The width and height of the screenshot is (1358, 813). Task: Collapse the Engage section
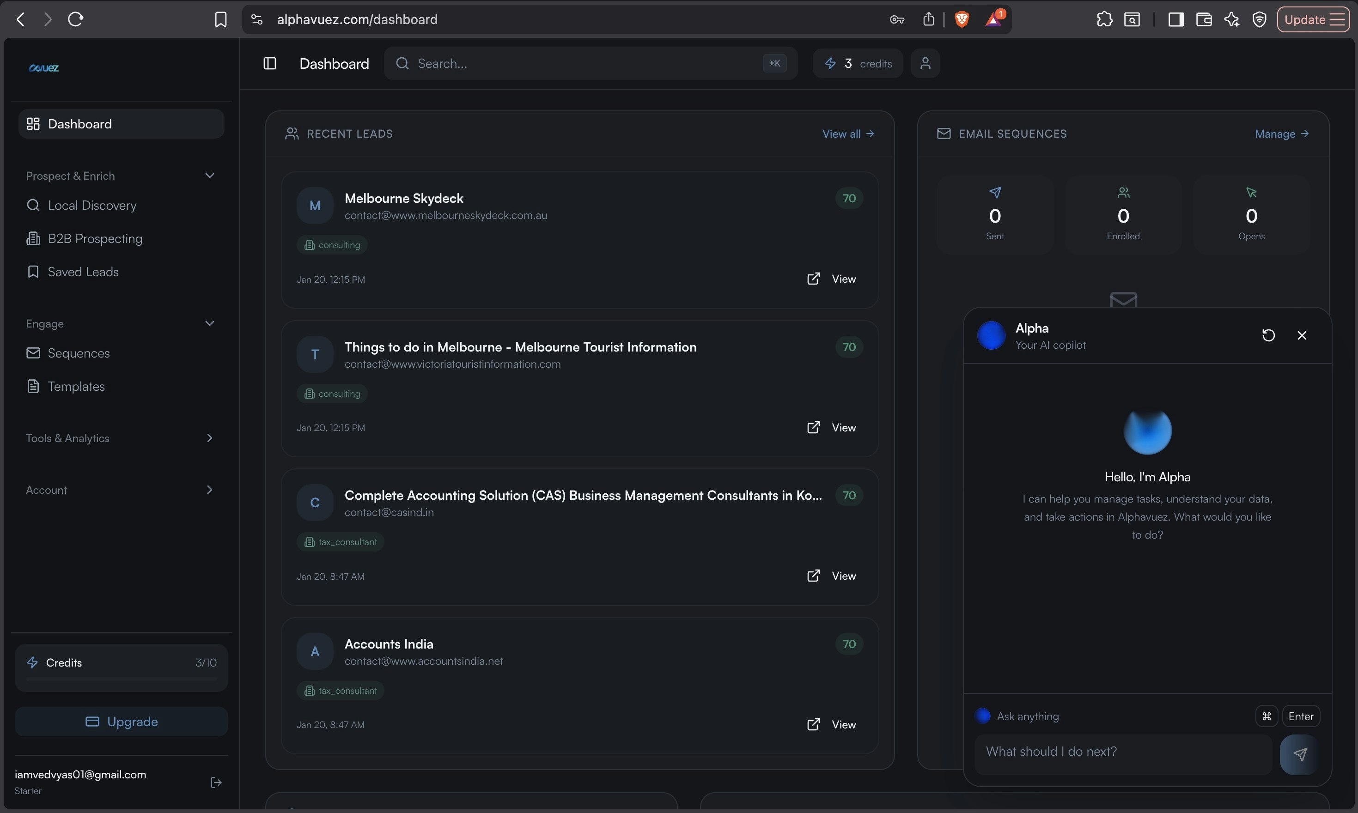pyautogui.click(x=209, y=323)
